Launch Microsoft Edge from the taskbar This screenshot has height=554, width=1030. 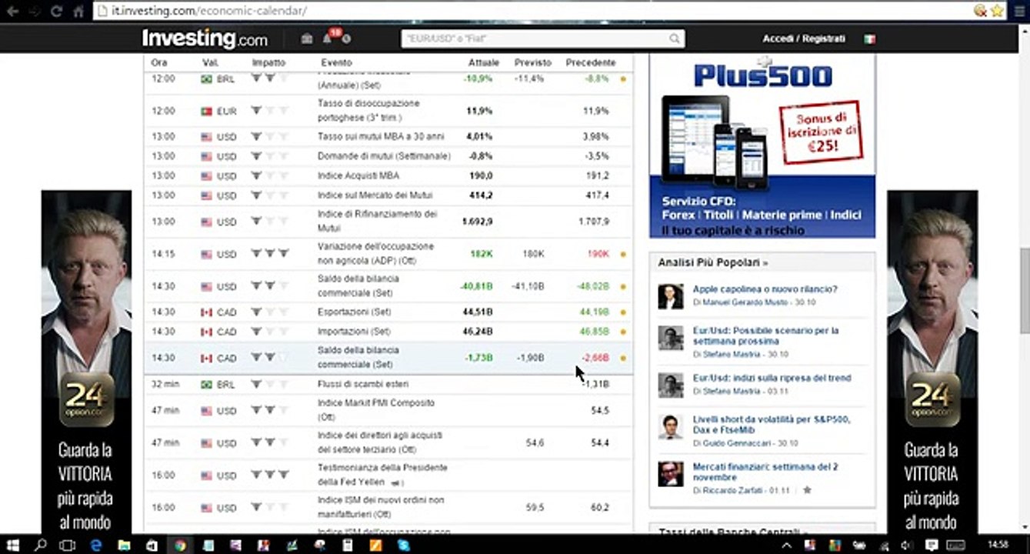(96, 544)
